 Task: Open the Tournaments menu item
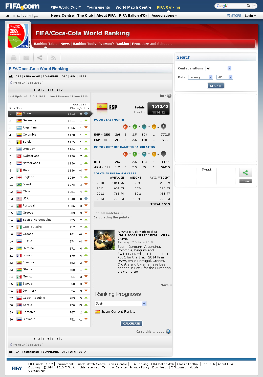point(98,7)
